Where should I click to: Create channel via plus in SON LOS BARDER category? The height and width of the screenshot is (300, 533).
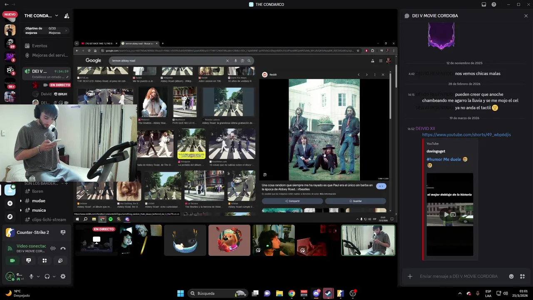(67, 183)
